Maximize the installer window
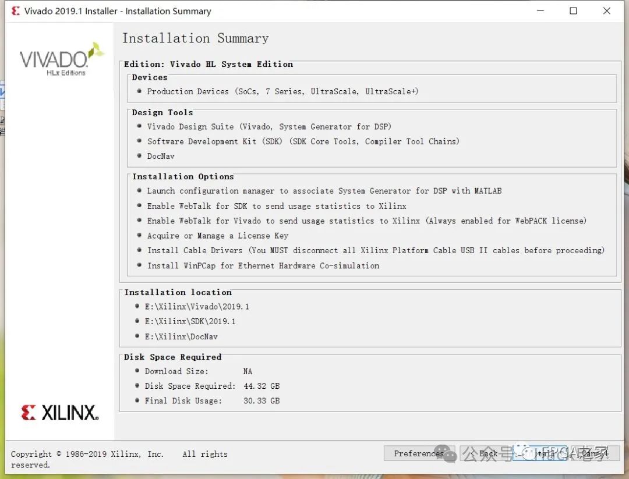Screen dimensions: 629x479 [x=573, y=11]
